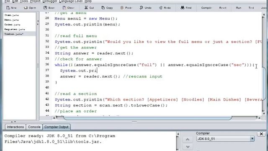The image size is (268, 151).
Task: Click the //rescans input comment
Action: 142,76
